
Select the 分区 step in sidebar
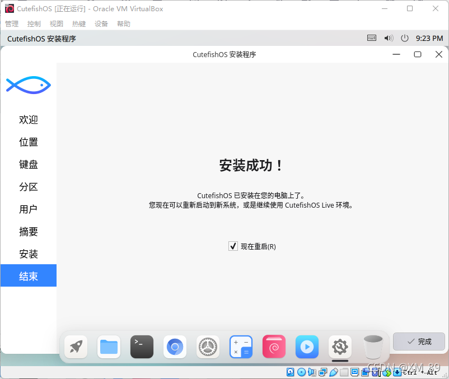[29, 186]
